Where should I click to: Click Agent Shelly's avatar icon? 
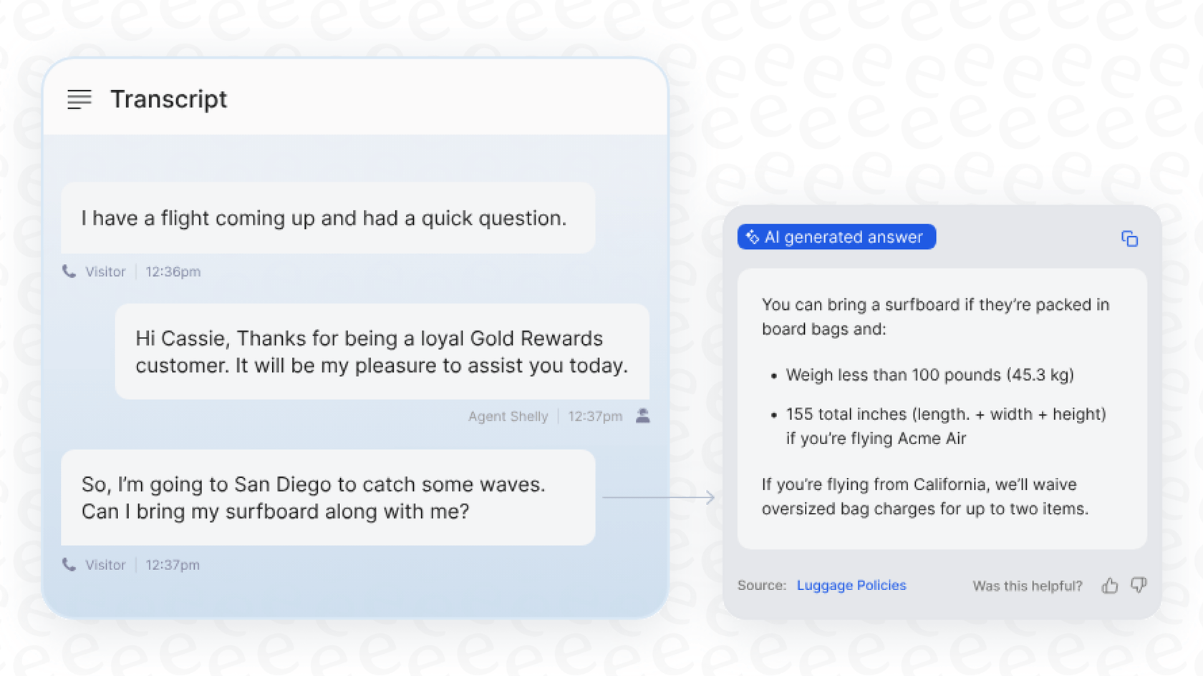pyautogui.click(x=642, y=416)
